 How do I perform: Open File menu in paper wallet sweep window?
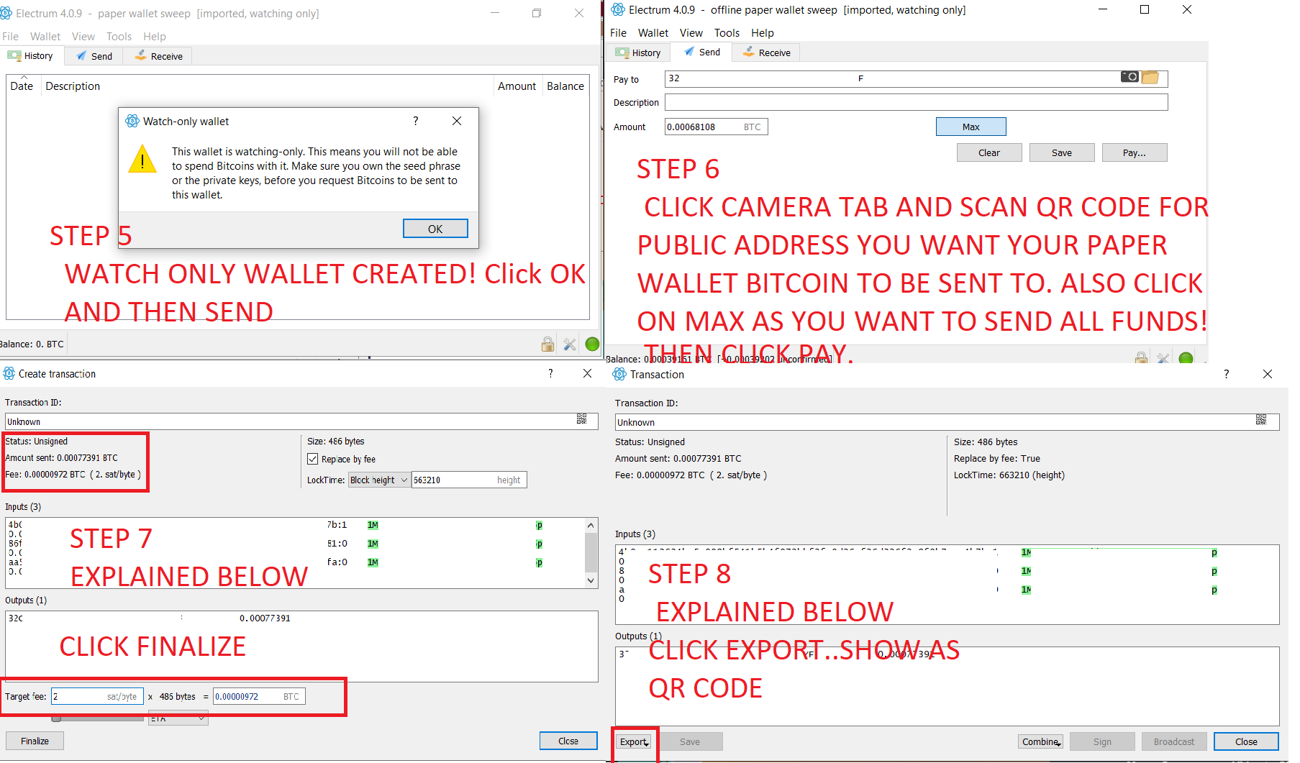click(x=10, y=36)
